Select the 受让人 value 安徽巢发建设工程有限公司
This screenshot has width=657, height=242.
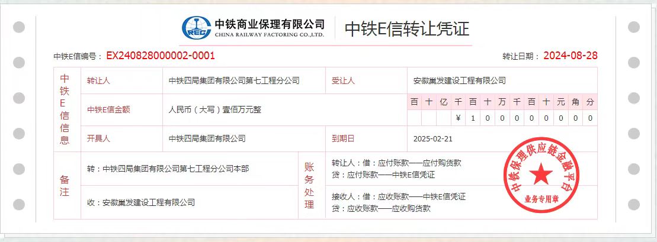coord(460,80)
